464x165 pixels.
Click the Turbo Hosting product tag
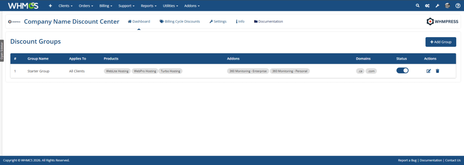coord(170,71)
